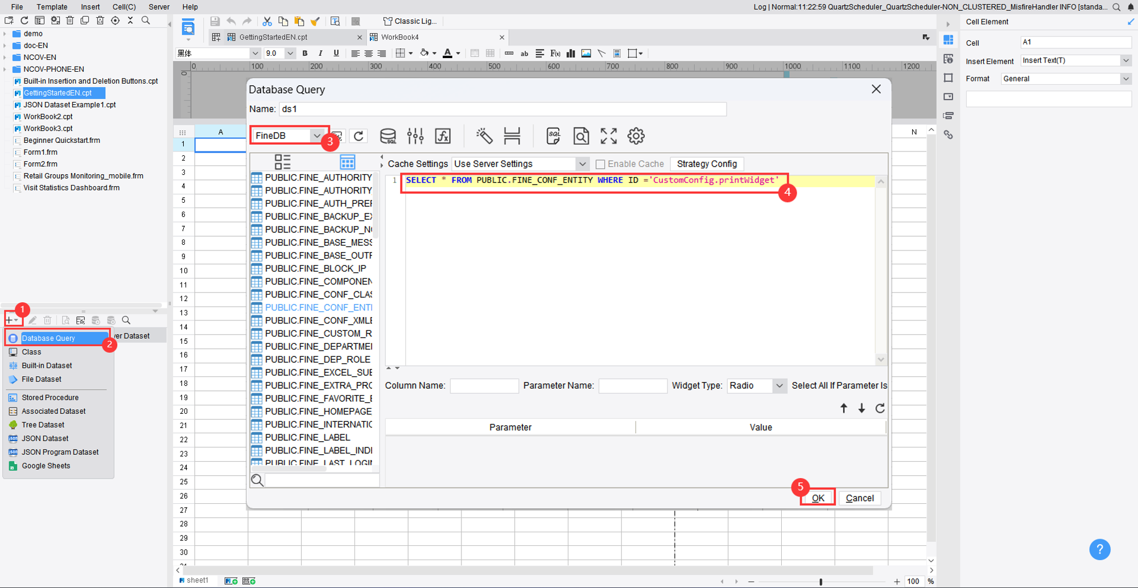Click the SQL preview document icon
The image size is (1138, 588).
click(552, 136)
